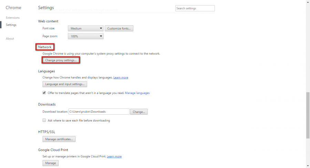Click the Downloads heading

pos(47,104)
